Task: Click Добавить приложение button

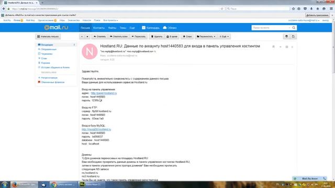Action: [x=317, y=15]
